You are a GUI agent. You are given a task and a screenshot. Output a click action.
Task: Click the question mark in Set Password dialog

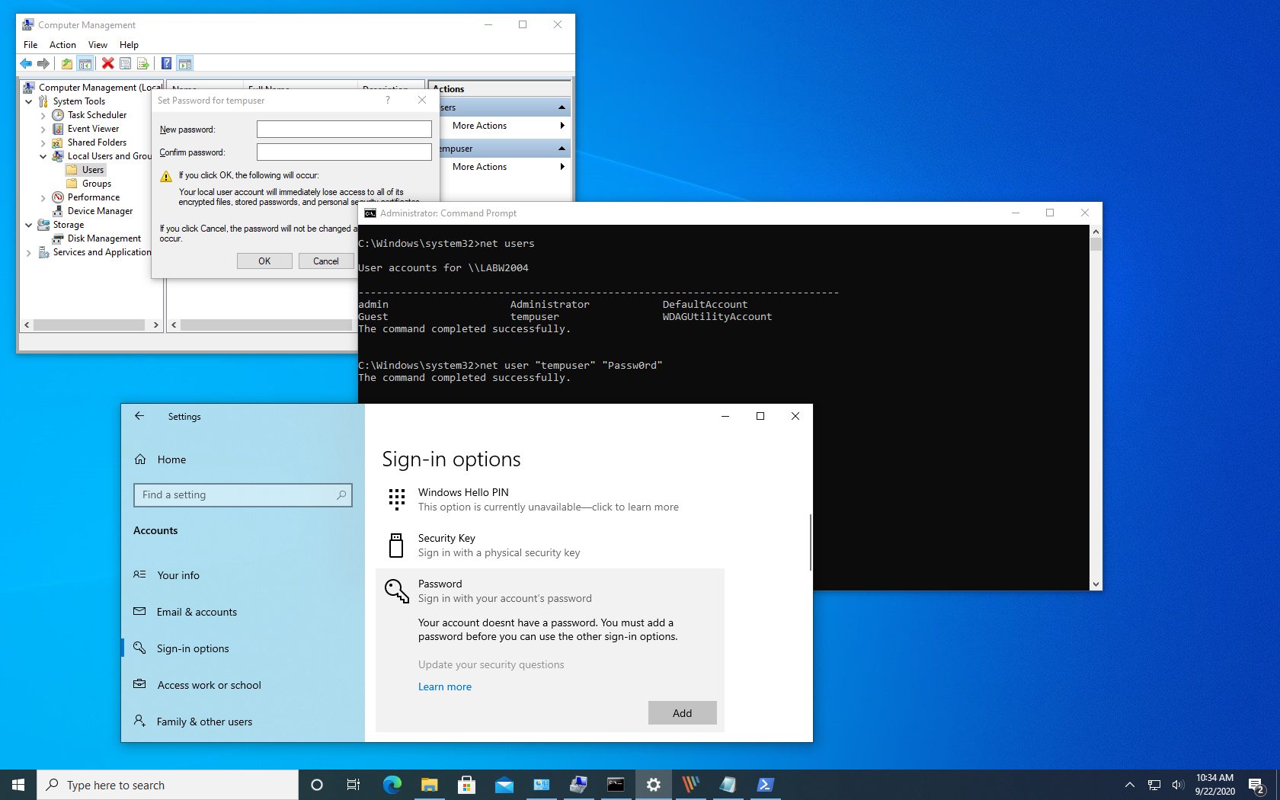387,100
